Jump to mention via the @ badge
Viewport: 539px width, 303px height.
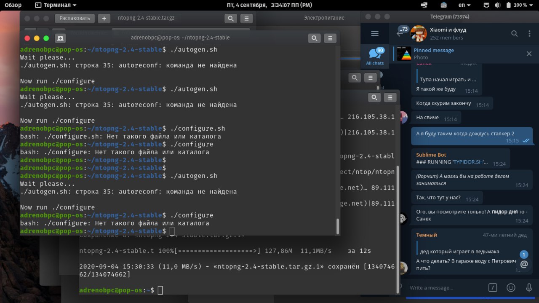(x=524, y=264)
